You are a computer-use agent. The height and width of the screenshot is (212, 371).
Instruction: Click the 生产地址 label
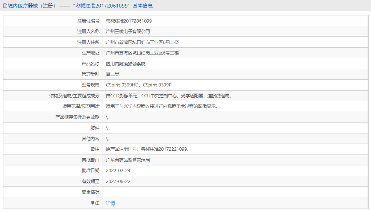(90, 53)
